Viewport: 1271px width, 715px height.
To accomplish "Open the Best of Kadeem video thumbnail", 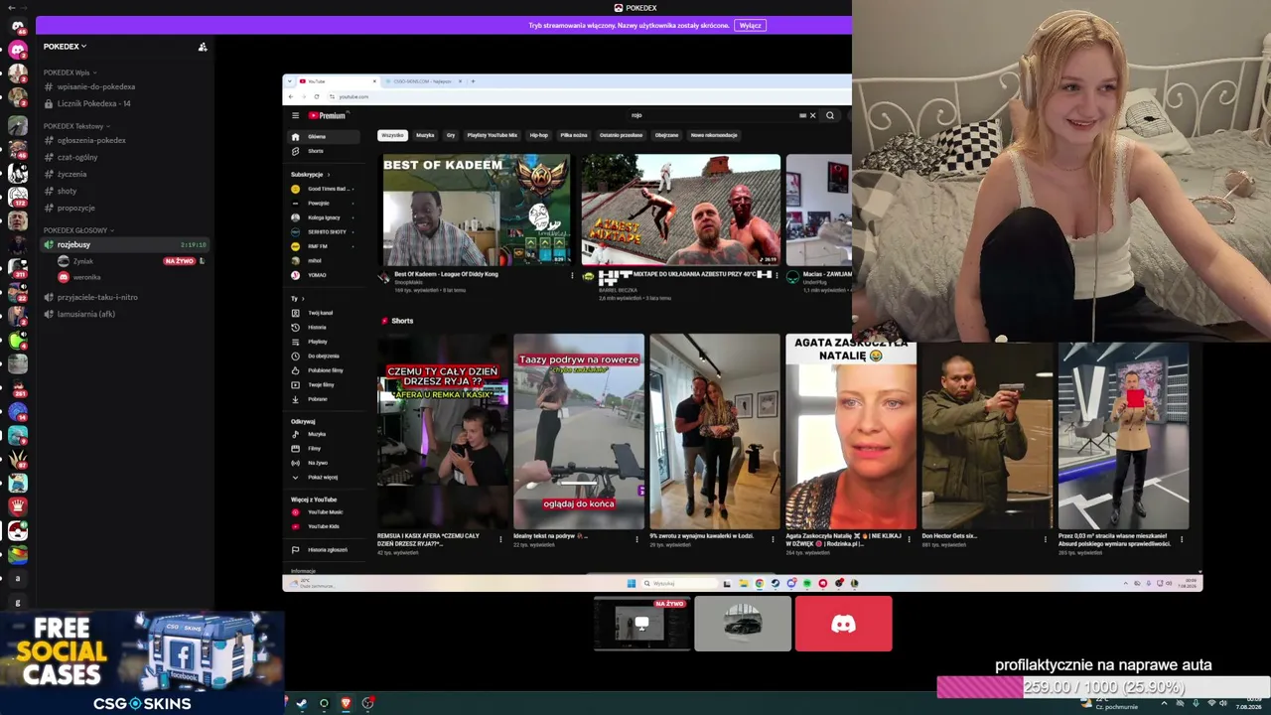I will [x=477, y=210].
